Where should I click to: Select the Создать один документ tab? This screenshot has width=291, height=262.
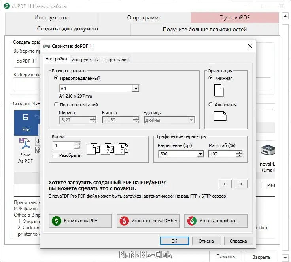(68, 29)
